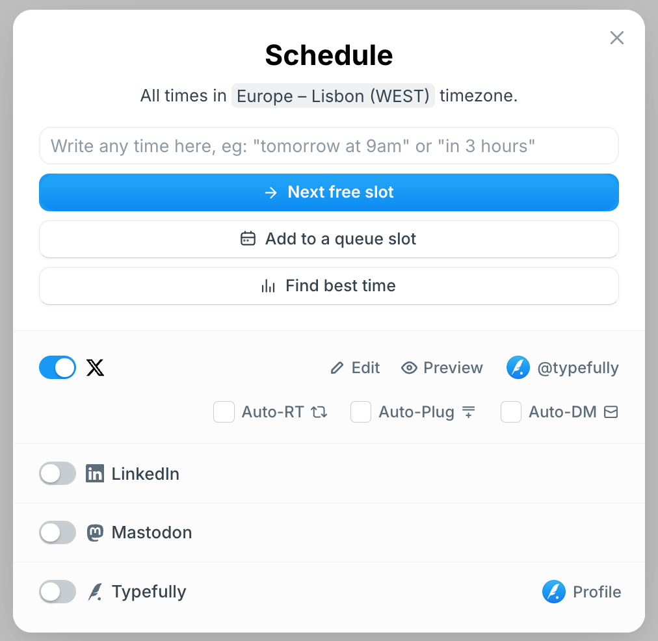The image size is (658, 641).
Task: Open the Europe – Lisbon timezone selector
Action: click(333, 96)
